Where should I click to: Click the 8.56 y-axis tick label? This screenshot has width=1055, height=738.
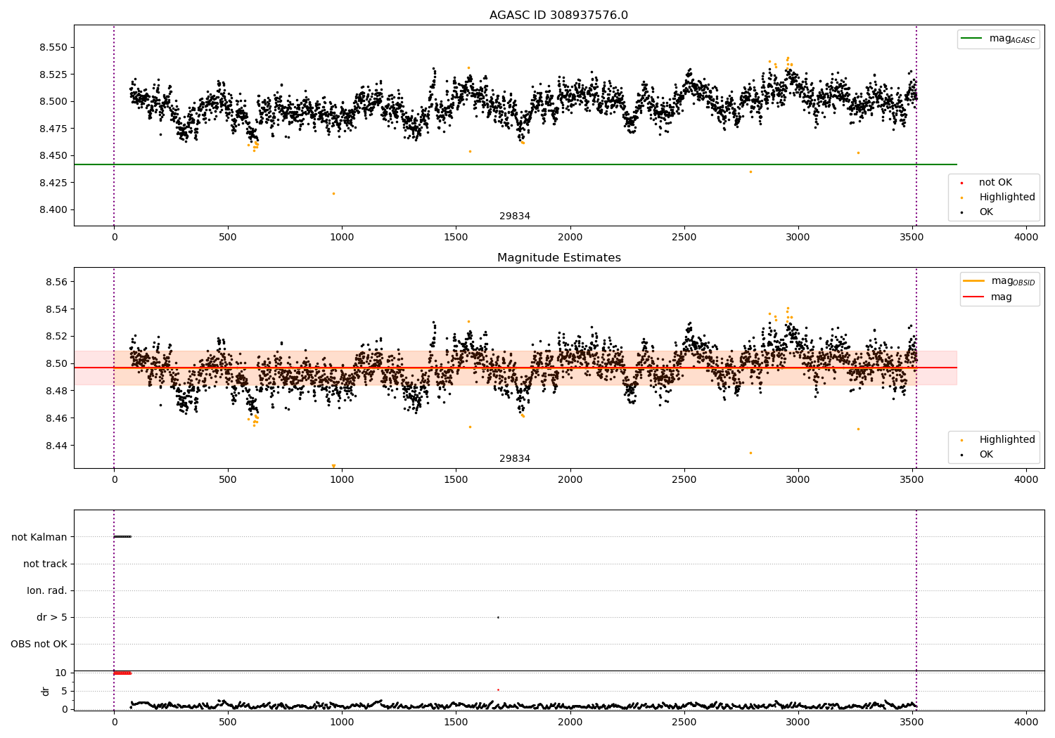point(56,282)
